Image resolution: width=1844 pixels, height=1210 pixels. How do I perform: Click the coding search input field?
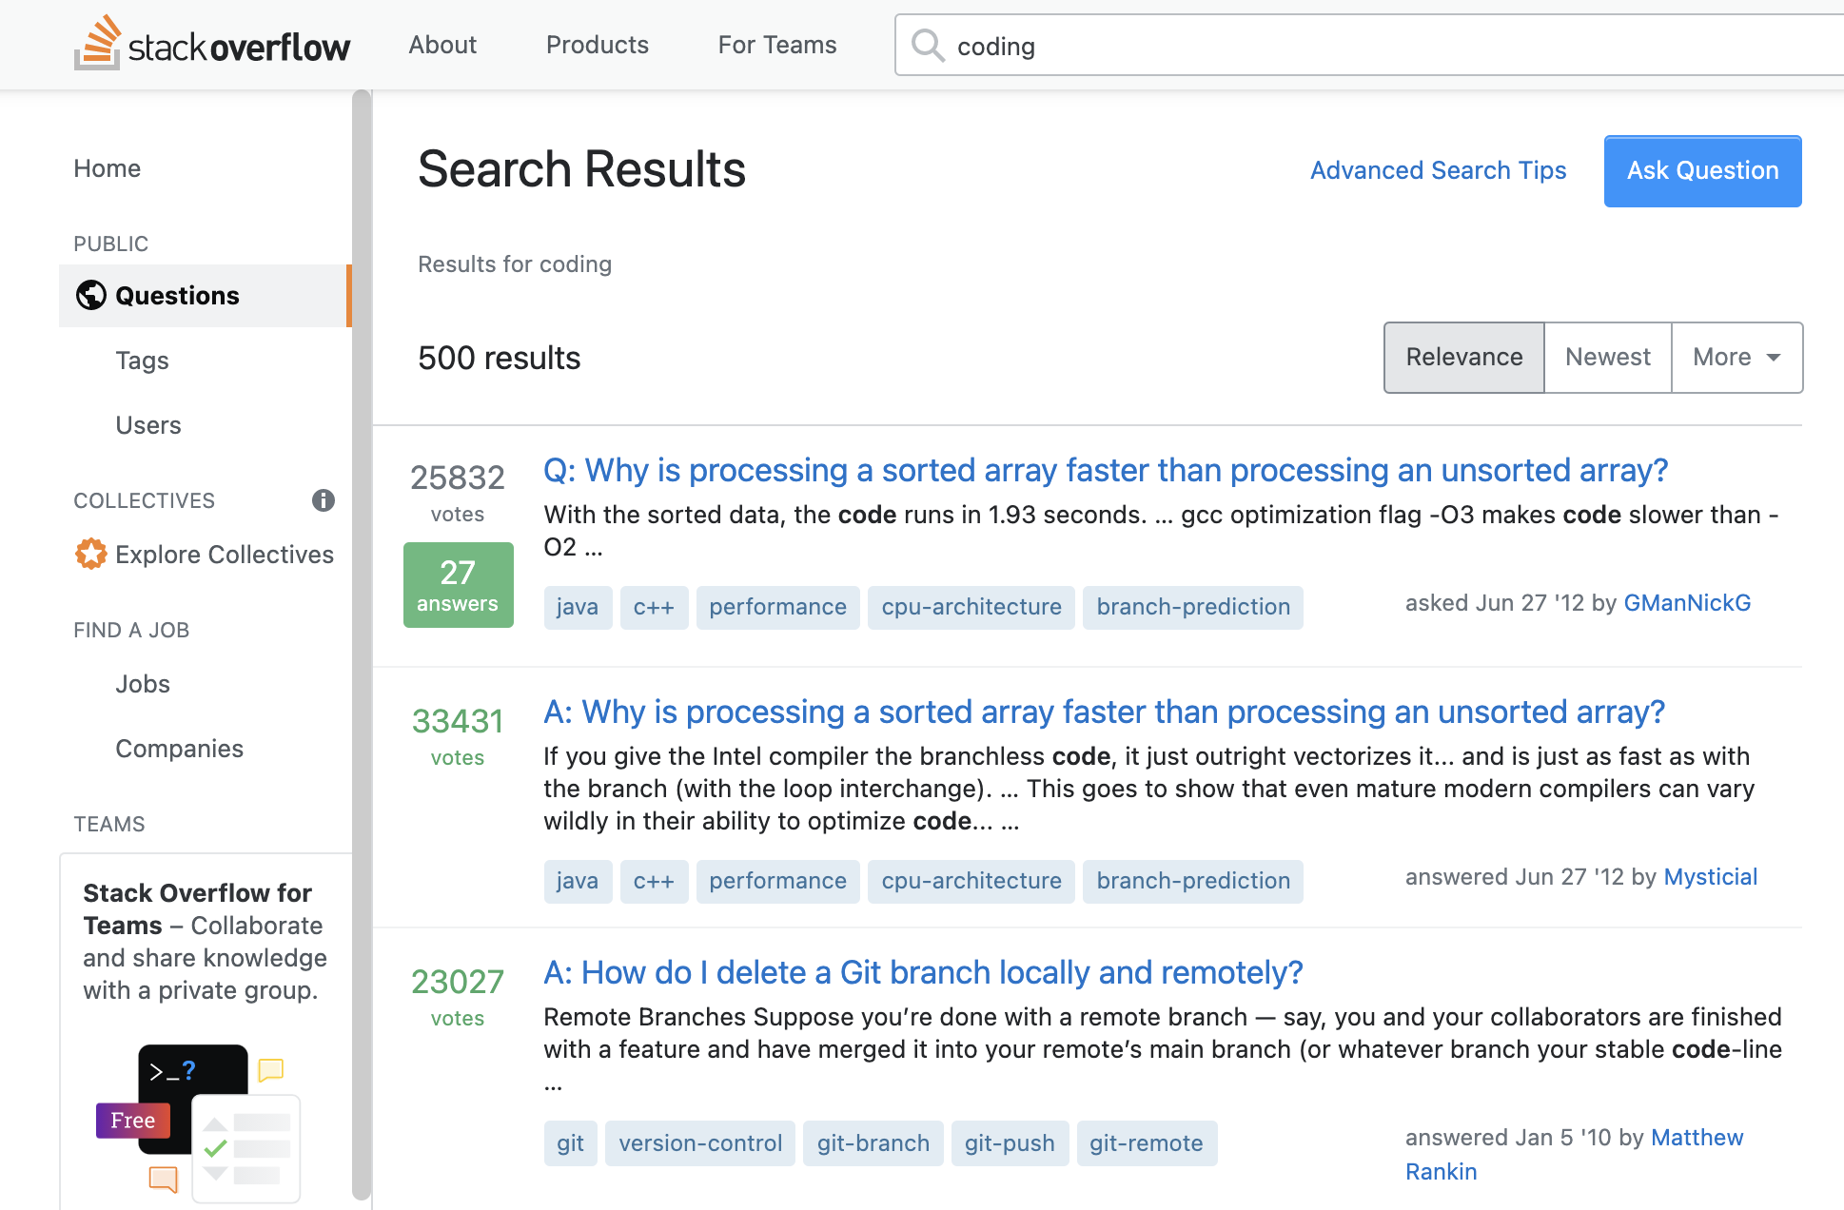(x=1369, y=45)
